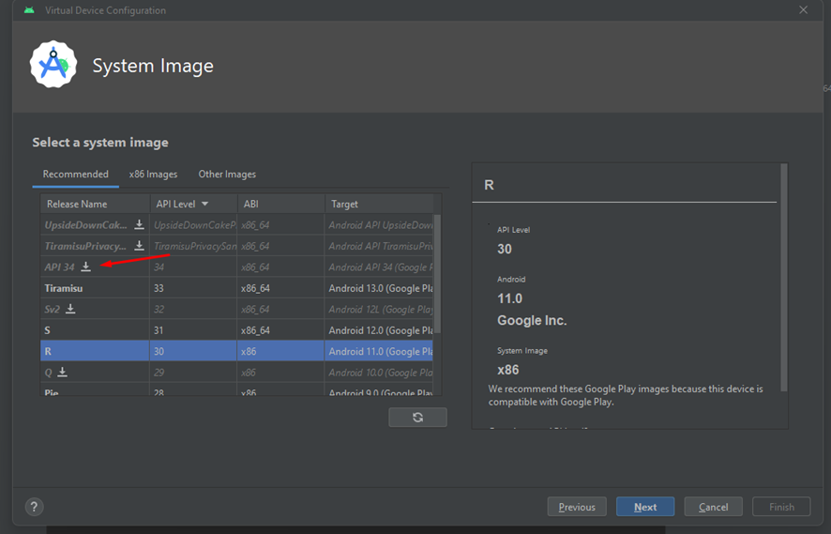Image resolution: width=831 pixels, height=534 pixels.
Task: Close the Virtual Device Configuration dialog
Action: 803,10
